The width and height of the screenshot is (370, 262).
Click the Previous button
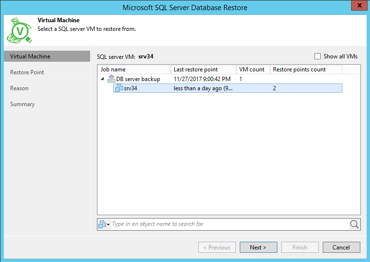tap(217, 247)
